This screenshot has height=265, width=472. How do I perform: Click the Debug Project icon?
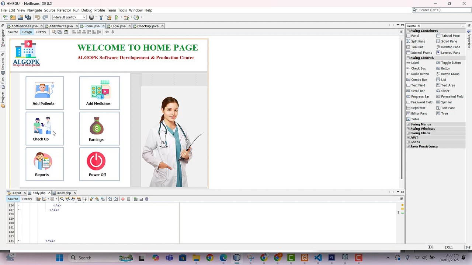[126, 17]
